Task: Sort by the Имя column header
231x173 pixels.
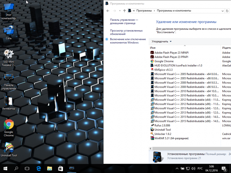Action: [x=153, y=48]
